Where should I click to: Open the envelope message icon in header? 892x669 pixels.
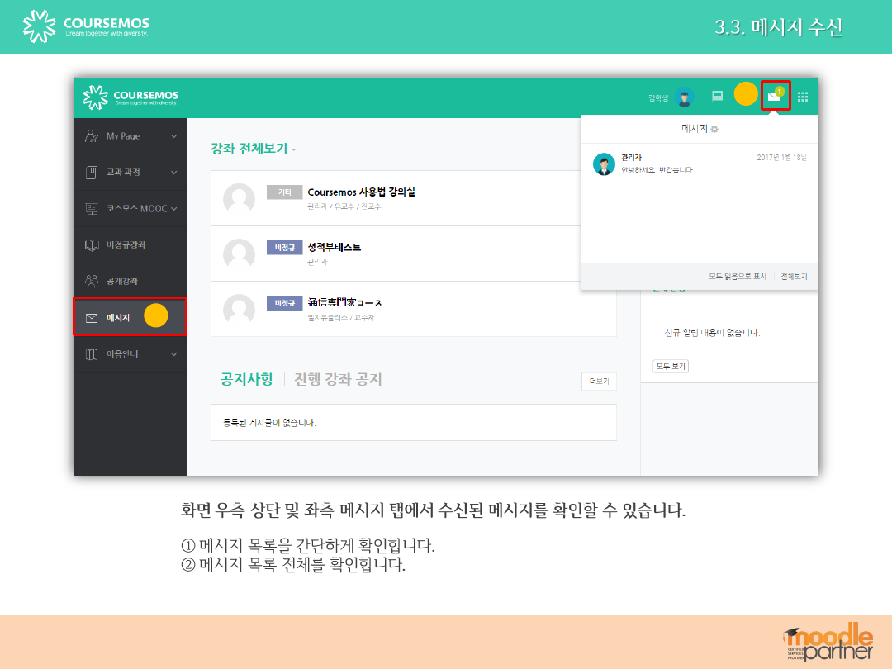pyautogui.click(x=774, y=97)
